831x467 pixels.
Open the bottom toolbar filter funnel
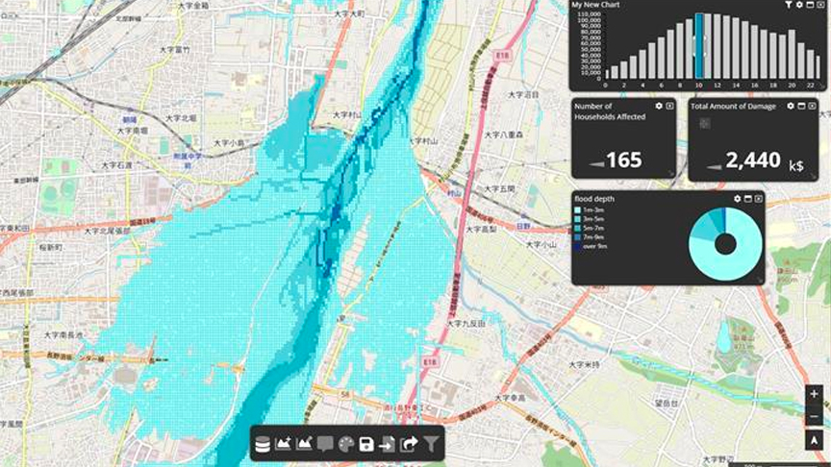click(x=432, y=444)
